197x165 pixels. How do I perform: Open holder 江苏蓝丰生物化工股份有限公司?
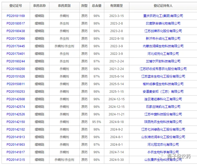tap(163, 76)
